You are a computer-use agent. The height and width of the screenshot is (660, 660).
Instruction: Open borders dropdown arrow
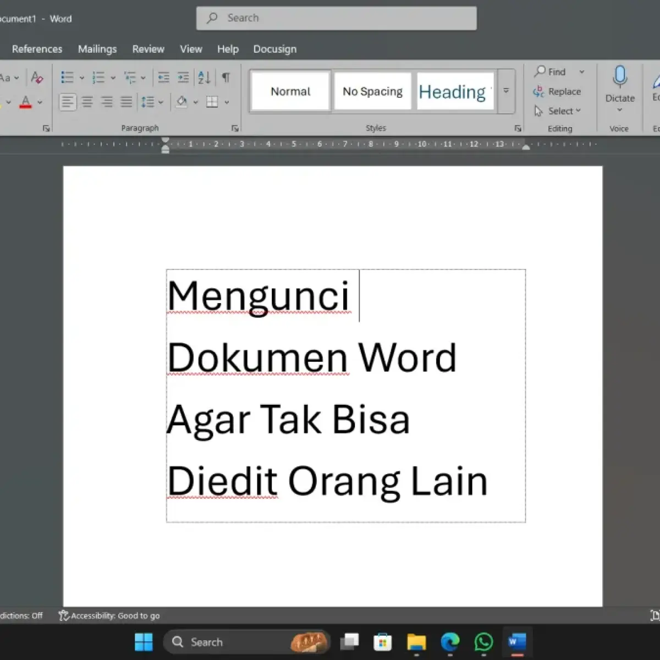[x=227, y=102]
